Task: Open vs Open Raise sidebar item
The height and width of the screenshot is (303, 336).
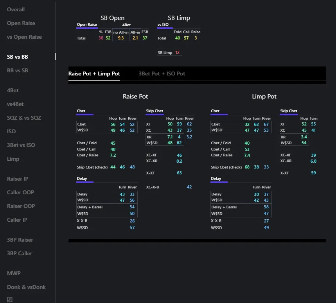Action: (x=24, y=37)
